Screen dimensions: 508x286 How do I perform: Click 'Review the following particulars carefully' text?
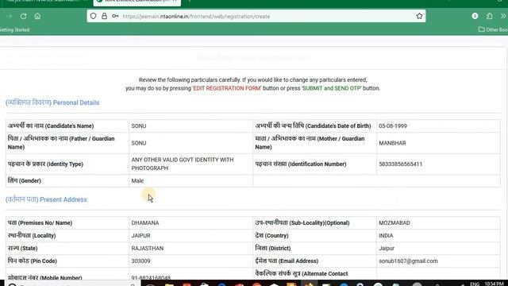[190, 79]
